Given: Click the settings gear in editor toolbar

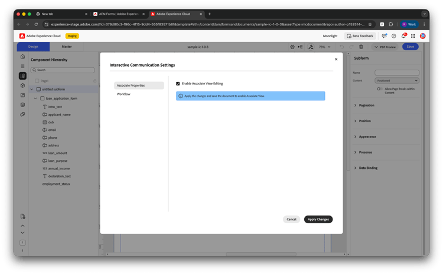Looking at the screenshot, I should point(292,47).
